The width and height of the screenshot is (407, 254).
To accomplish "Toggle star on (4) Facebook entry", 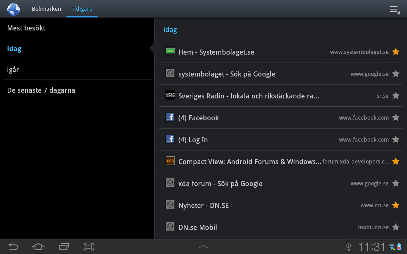I will pos(396,117).
